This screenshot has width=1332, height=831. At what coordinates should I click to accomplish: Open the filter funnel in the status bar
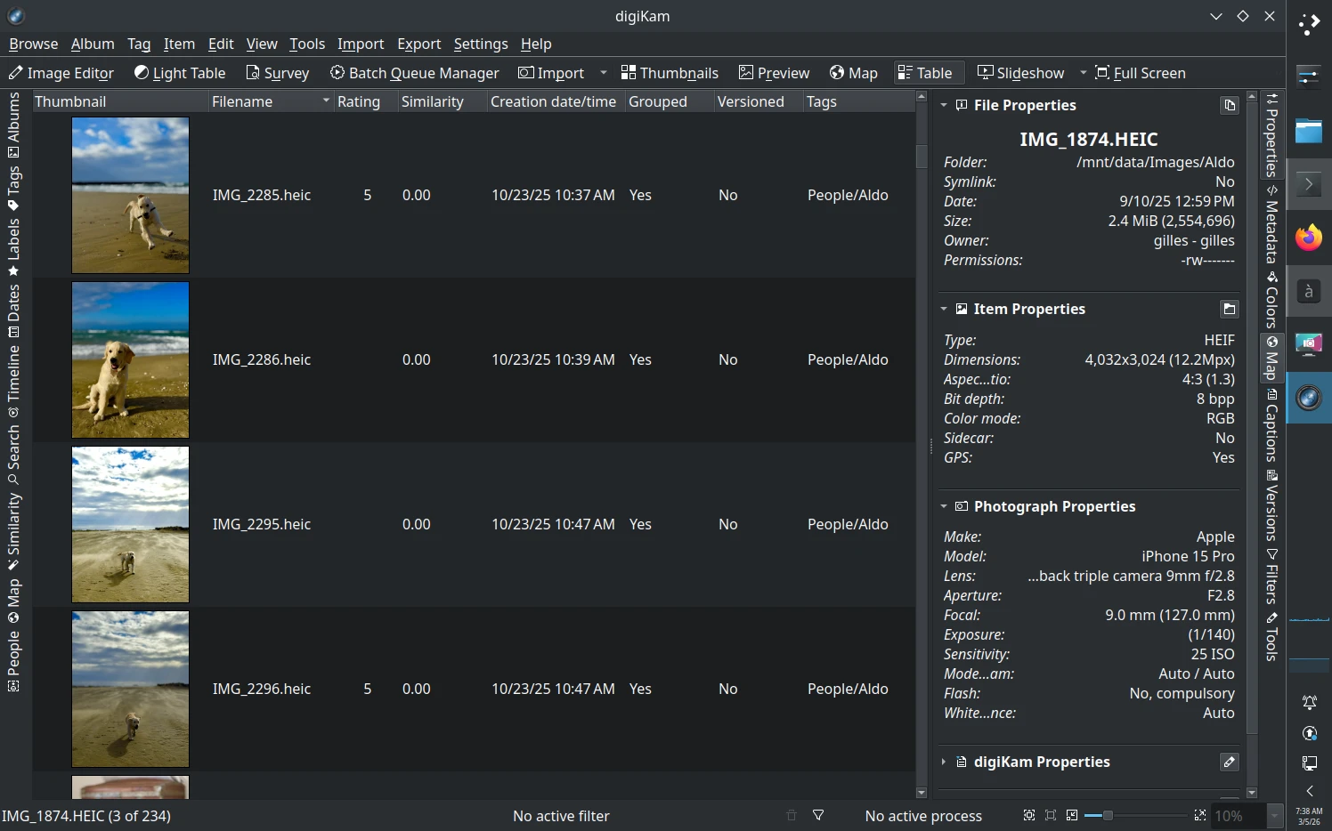(817, 815)
